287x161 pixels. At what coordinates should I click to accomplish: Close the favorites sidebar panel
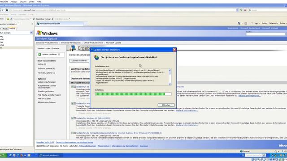pos(32,24)
